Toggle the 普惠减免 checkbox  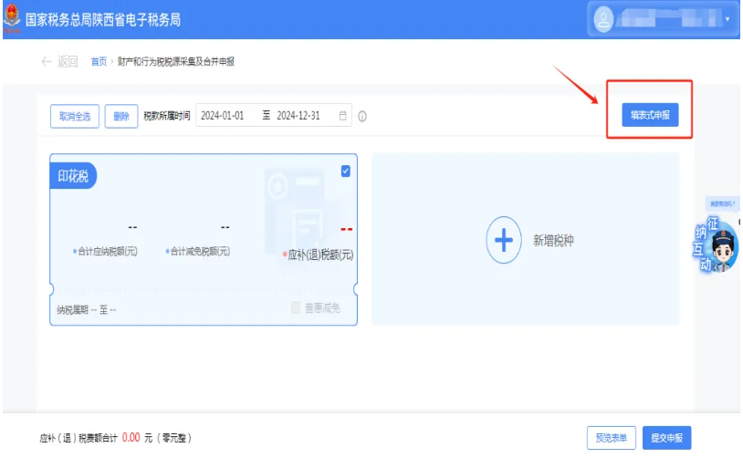tap(296, 308)
